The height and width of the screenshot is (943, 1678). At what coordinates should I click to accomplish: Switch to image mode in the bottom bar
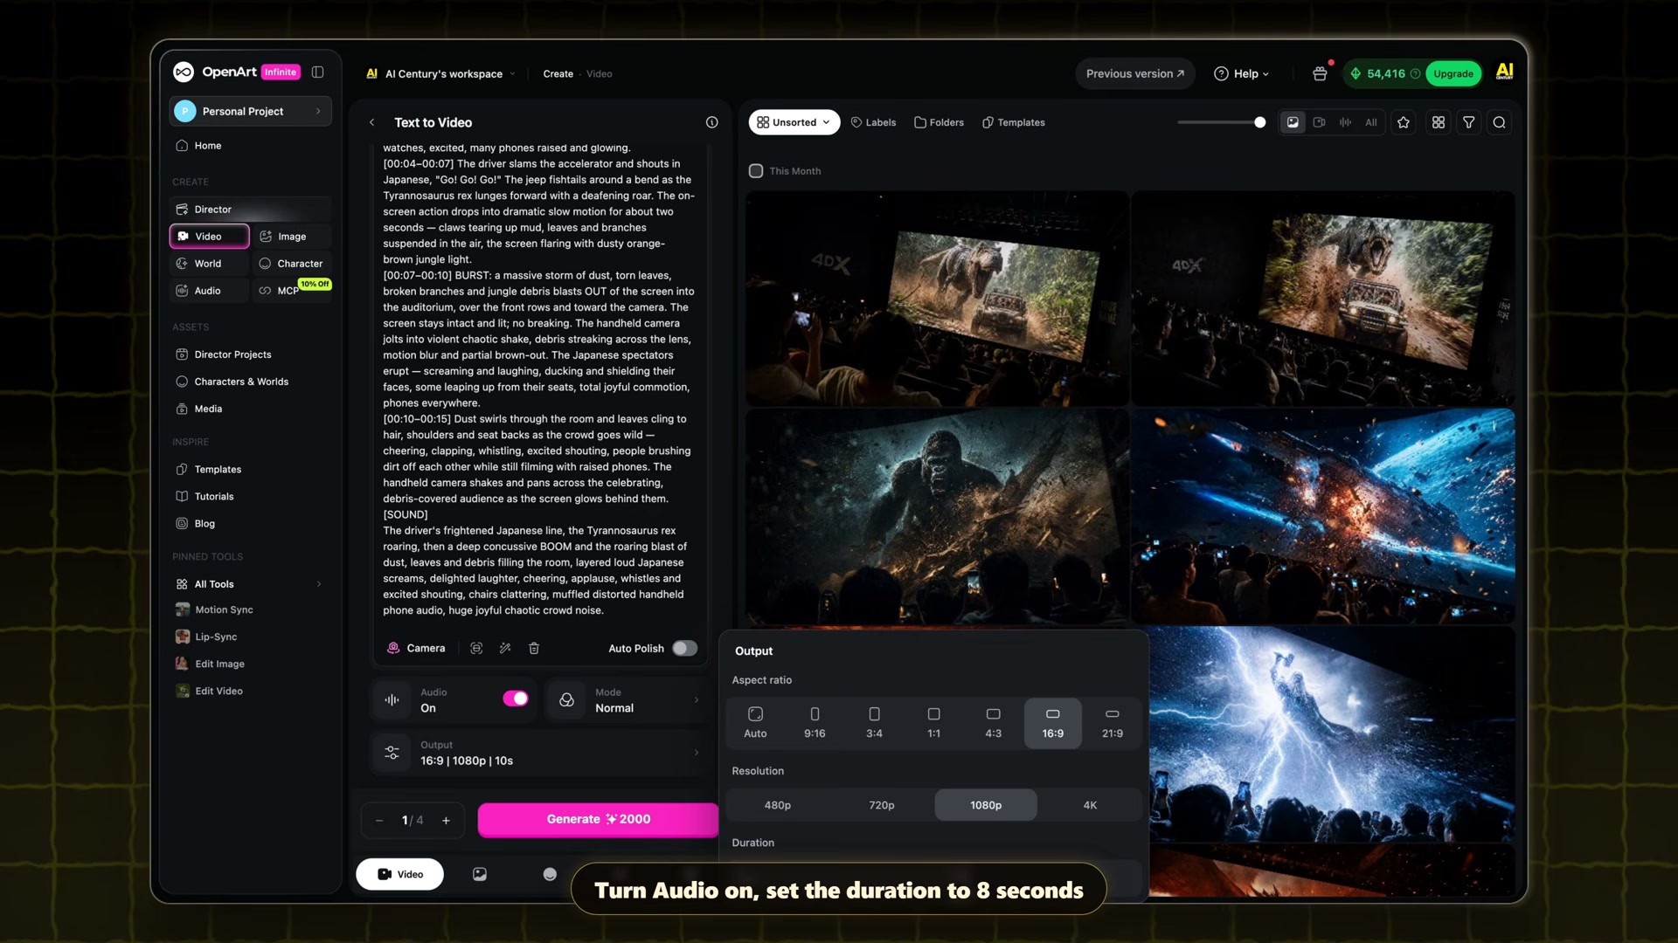480,874
